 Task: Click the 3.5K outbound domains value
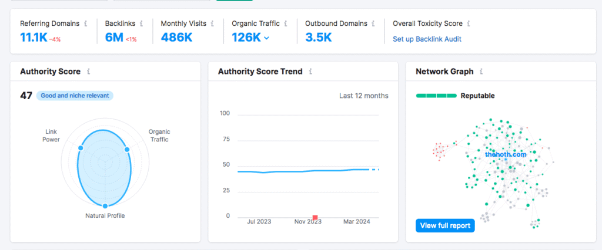[319, 38]
